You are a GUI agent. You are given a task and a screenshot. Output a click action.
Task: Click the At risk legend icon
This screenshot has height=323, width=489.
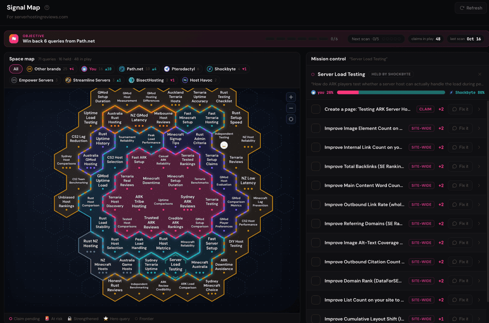47,319
